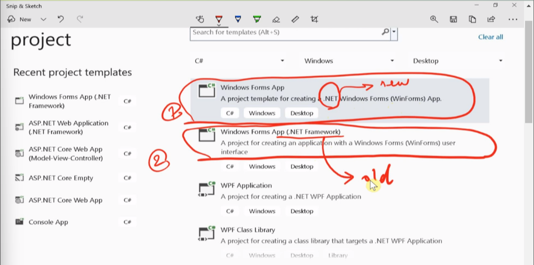Select recent ASP.NET Web Application (.NET Framework)
The width and height of the screenshot is (534, 265).
pyautogui.click(x=75, y=127)
